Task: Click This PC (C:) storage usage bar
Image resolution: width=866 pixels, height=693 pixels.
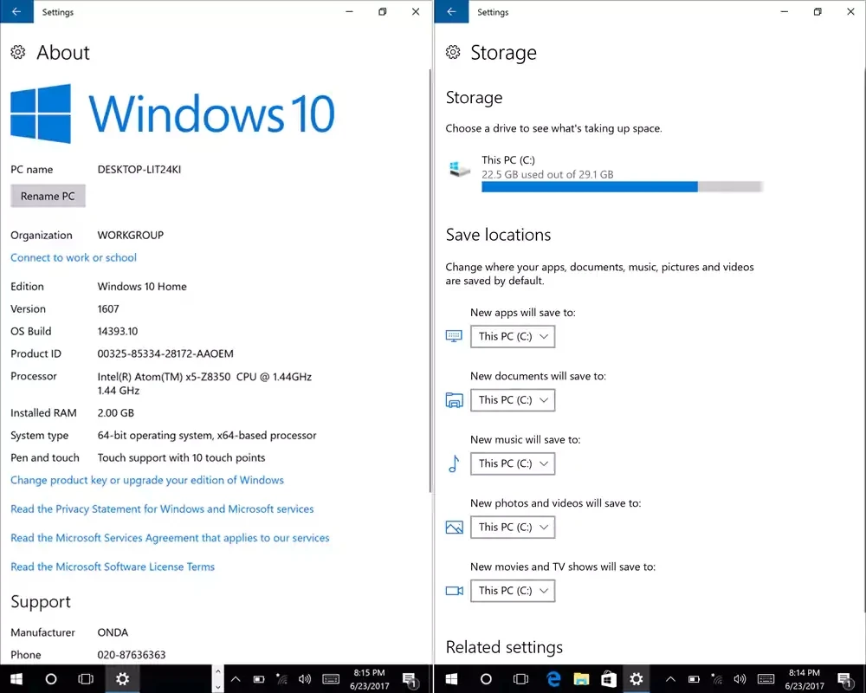Action: click(x=623, y=187)
